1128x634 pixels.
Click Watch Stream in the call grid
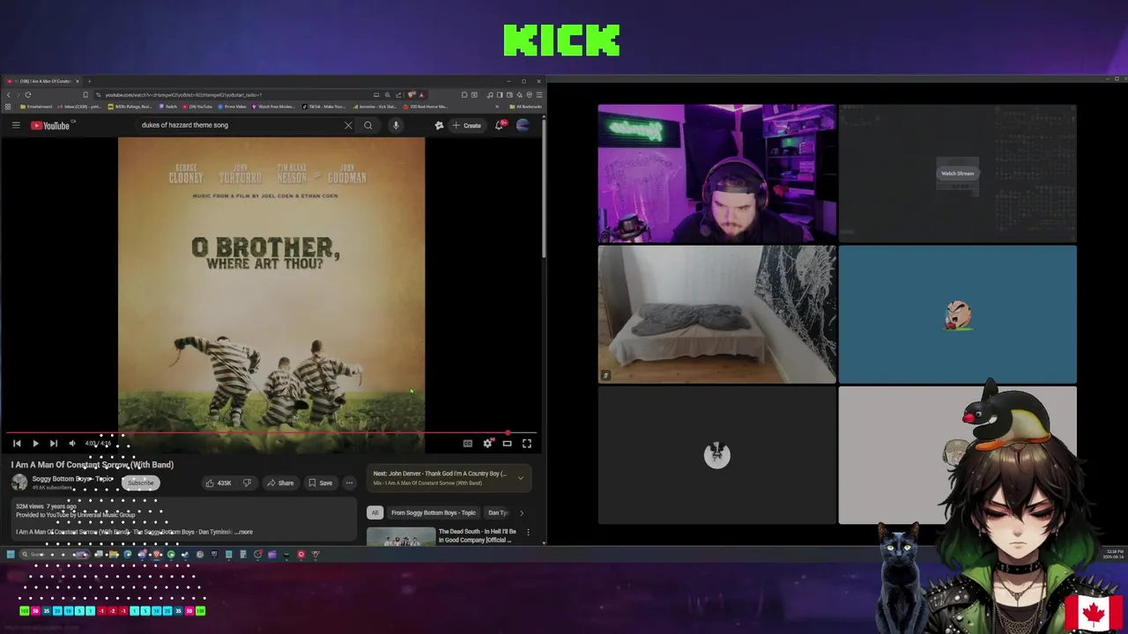[x=957, y=173]
